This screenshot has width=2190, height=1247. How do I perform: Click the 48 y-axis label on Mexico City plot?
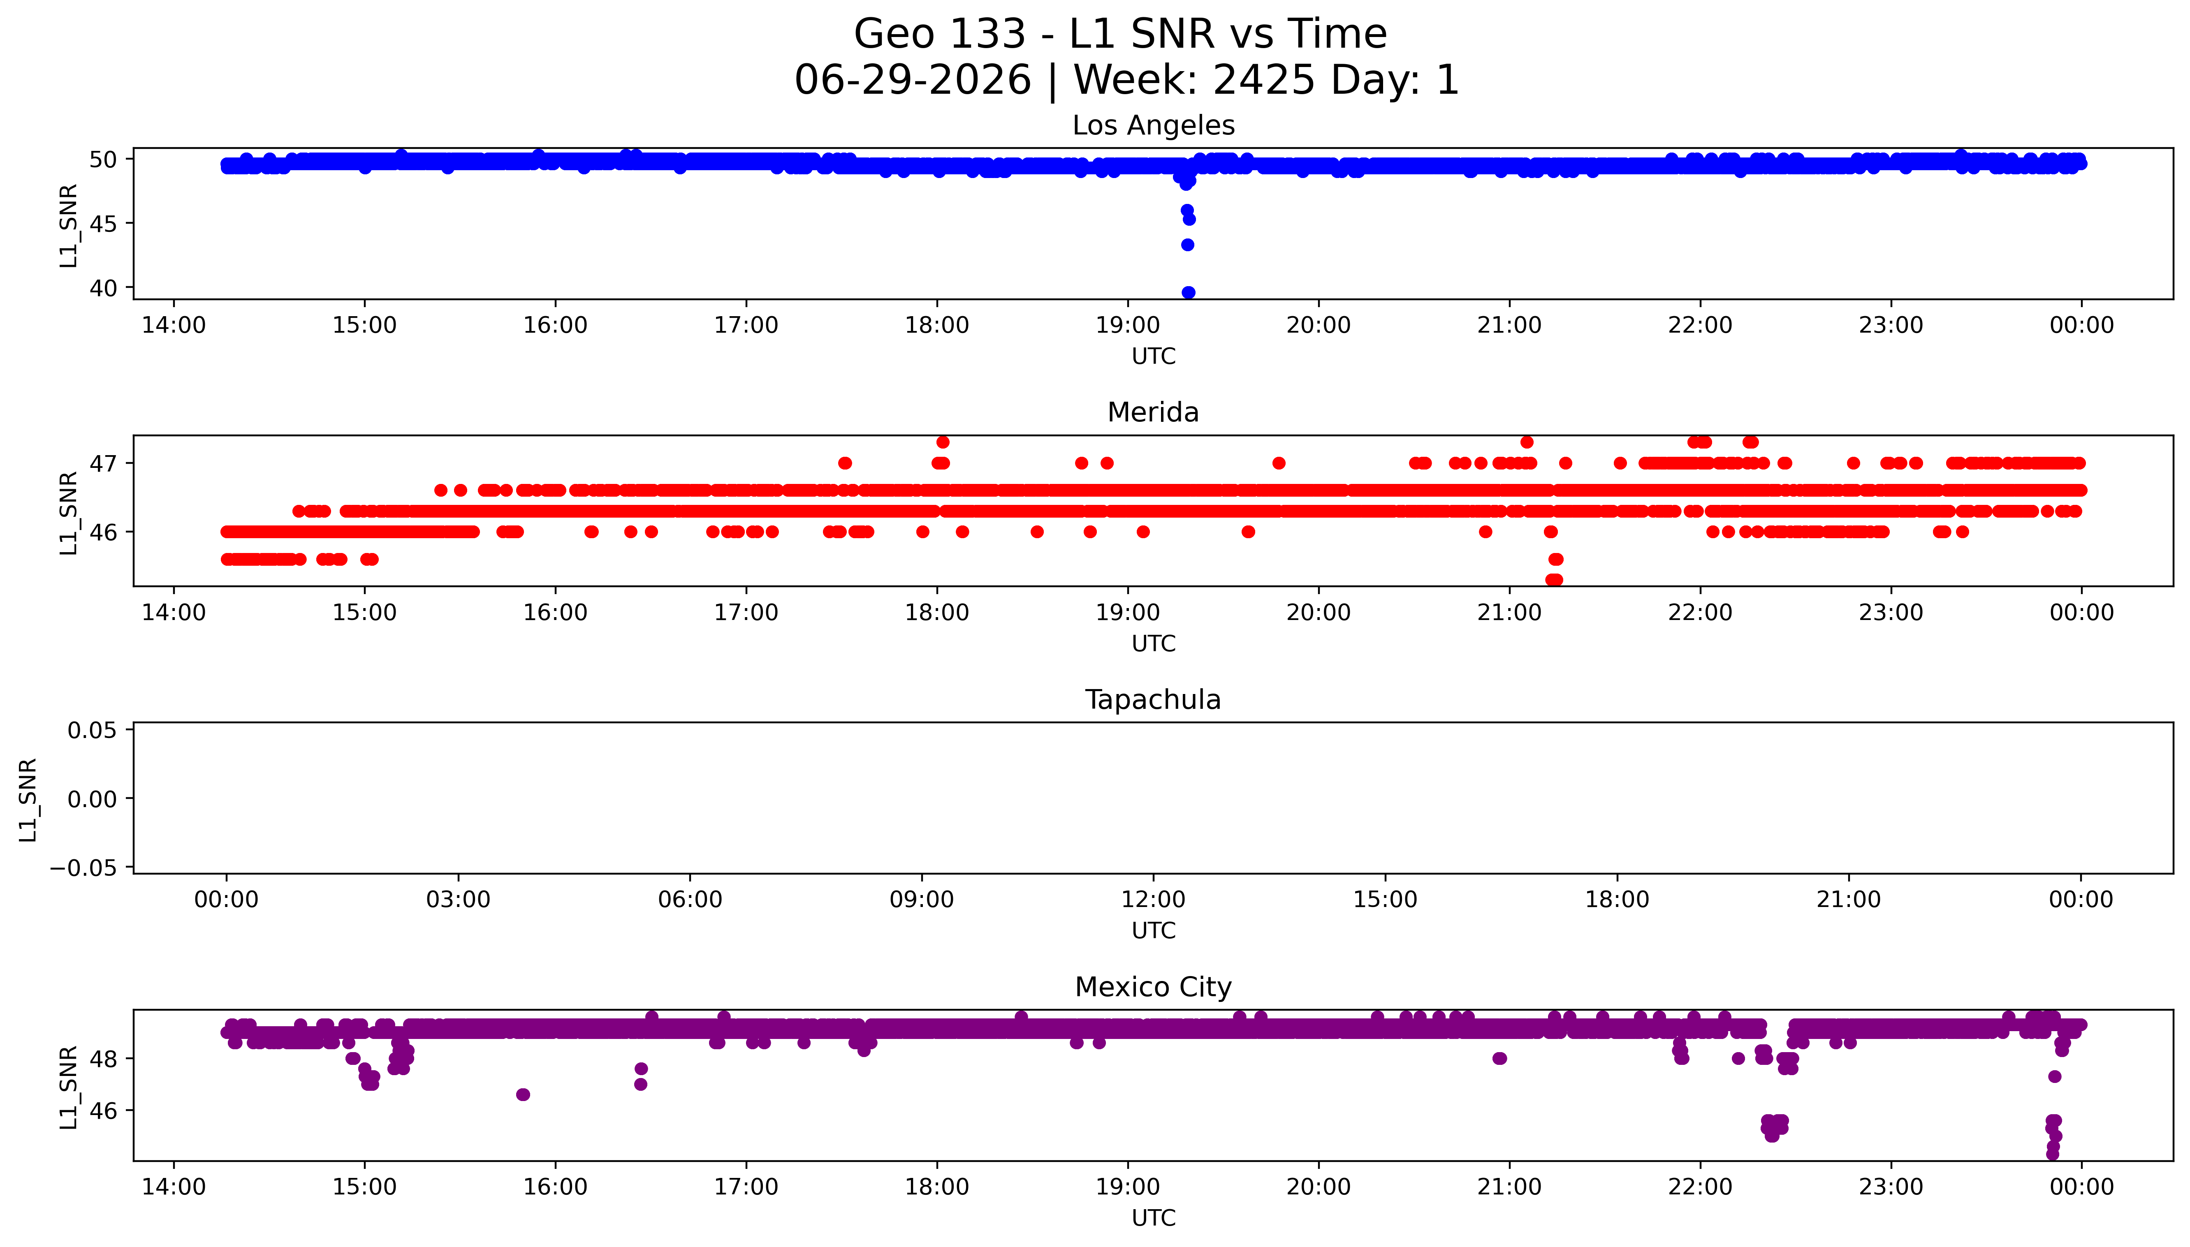(x=104, y=1060)
